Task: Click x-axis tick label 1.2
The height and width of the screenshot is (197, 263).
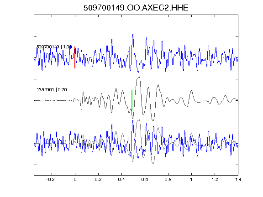Action: [x=215, y=180]
